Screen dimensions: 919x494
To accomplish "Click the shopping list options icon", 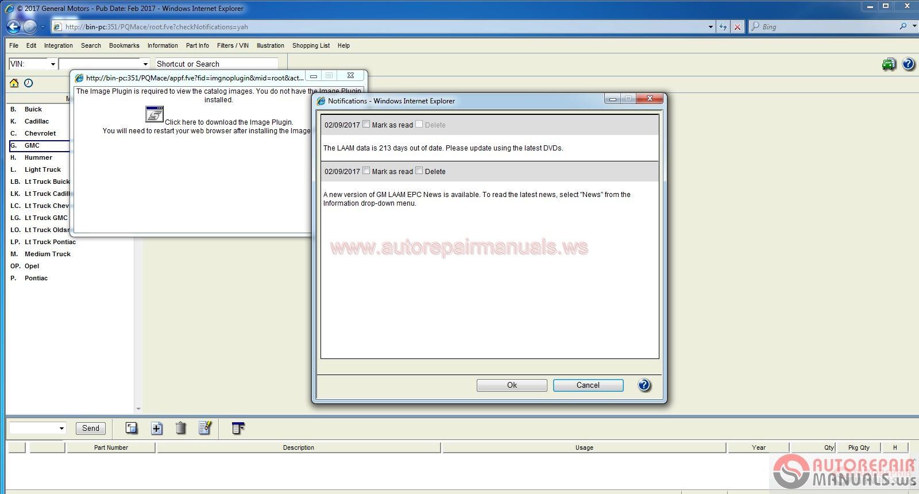I will (238, 428).
